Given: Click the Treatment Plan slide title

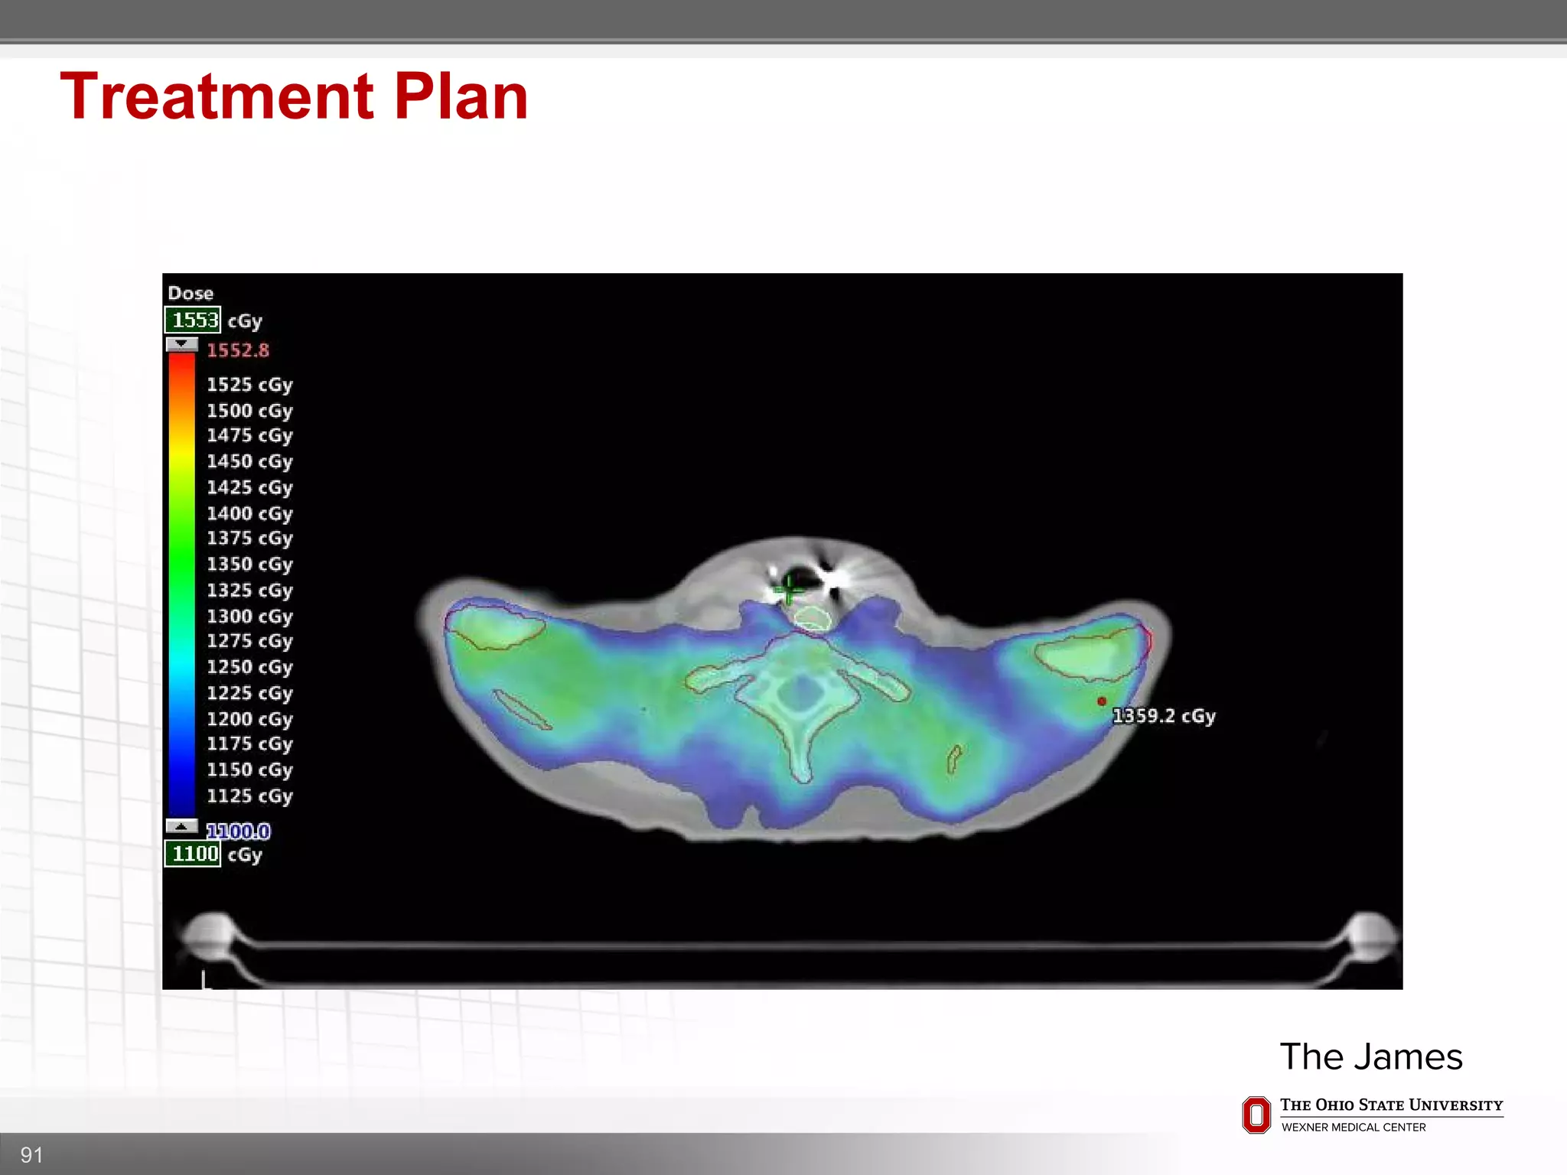Looking at the screenshot, I should [294, 96].
